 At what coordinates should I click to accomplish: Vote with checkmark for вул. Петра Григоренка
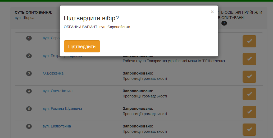point(249,59)
